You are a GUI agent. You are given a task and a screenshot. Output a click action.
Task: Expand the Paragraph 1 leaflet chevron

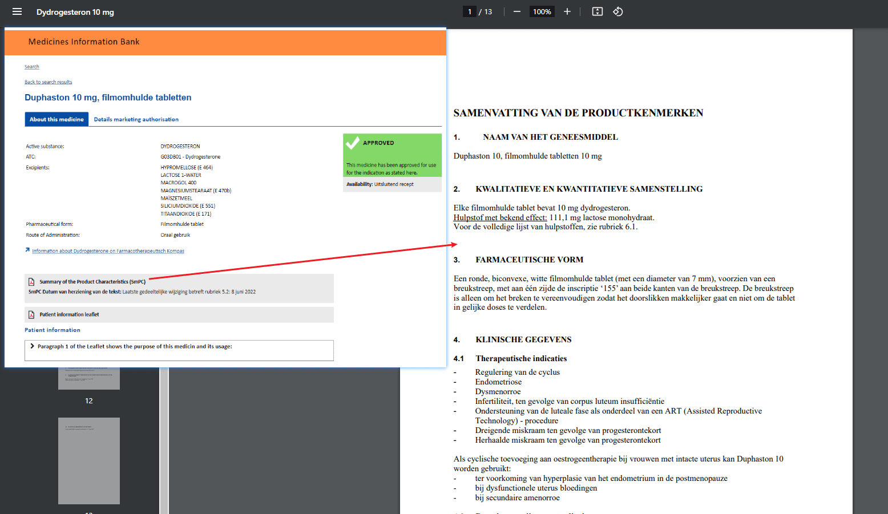click(33, 346)
